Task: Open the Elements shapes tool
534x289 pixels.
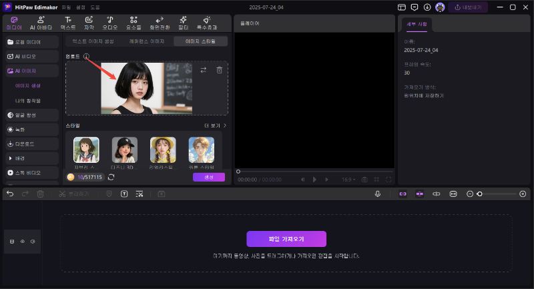Action: [133, 23]
